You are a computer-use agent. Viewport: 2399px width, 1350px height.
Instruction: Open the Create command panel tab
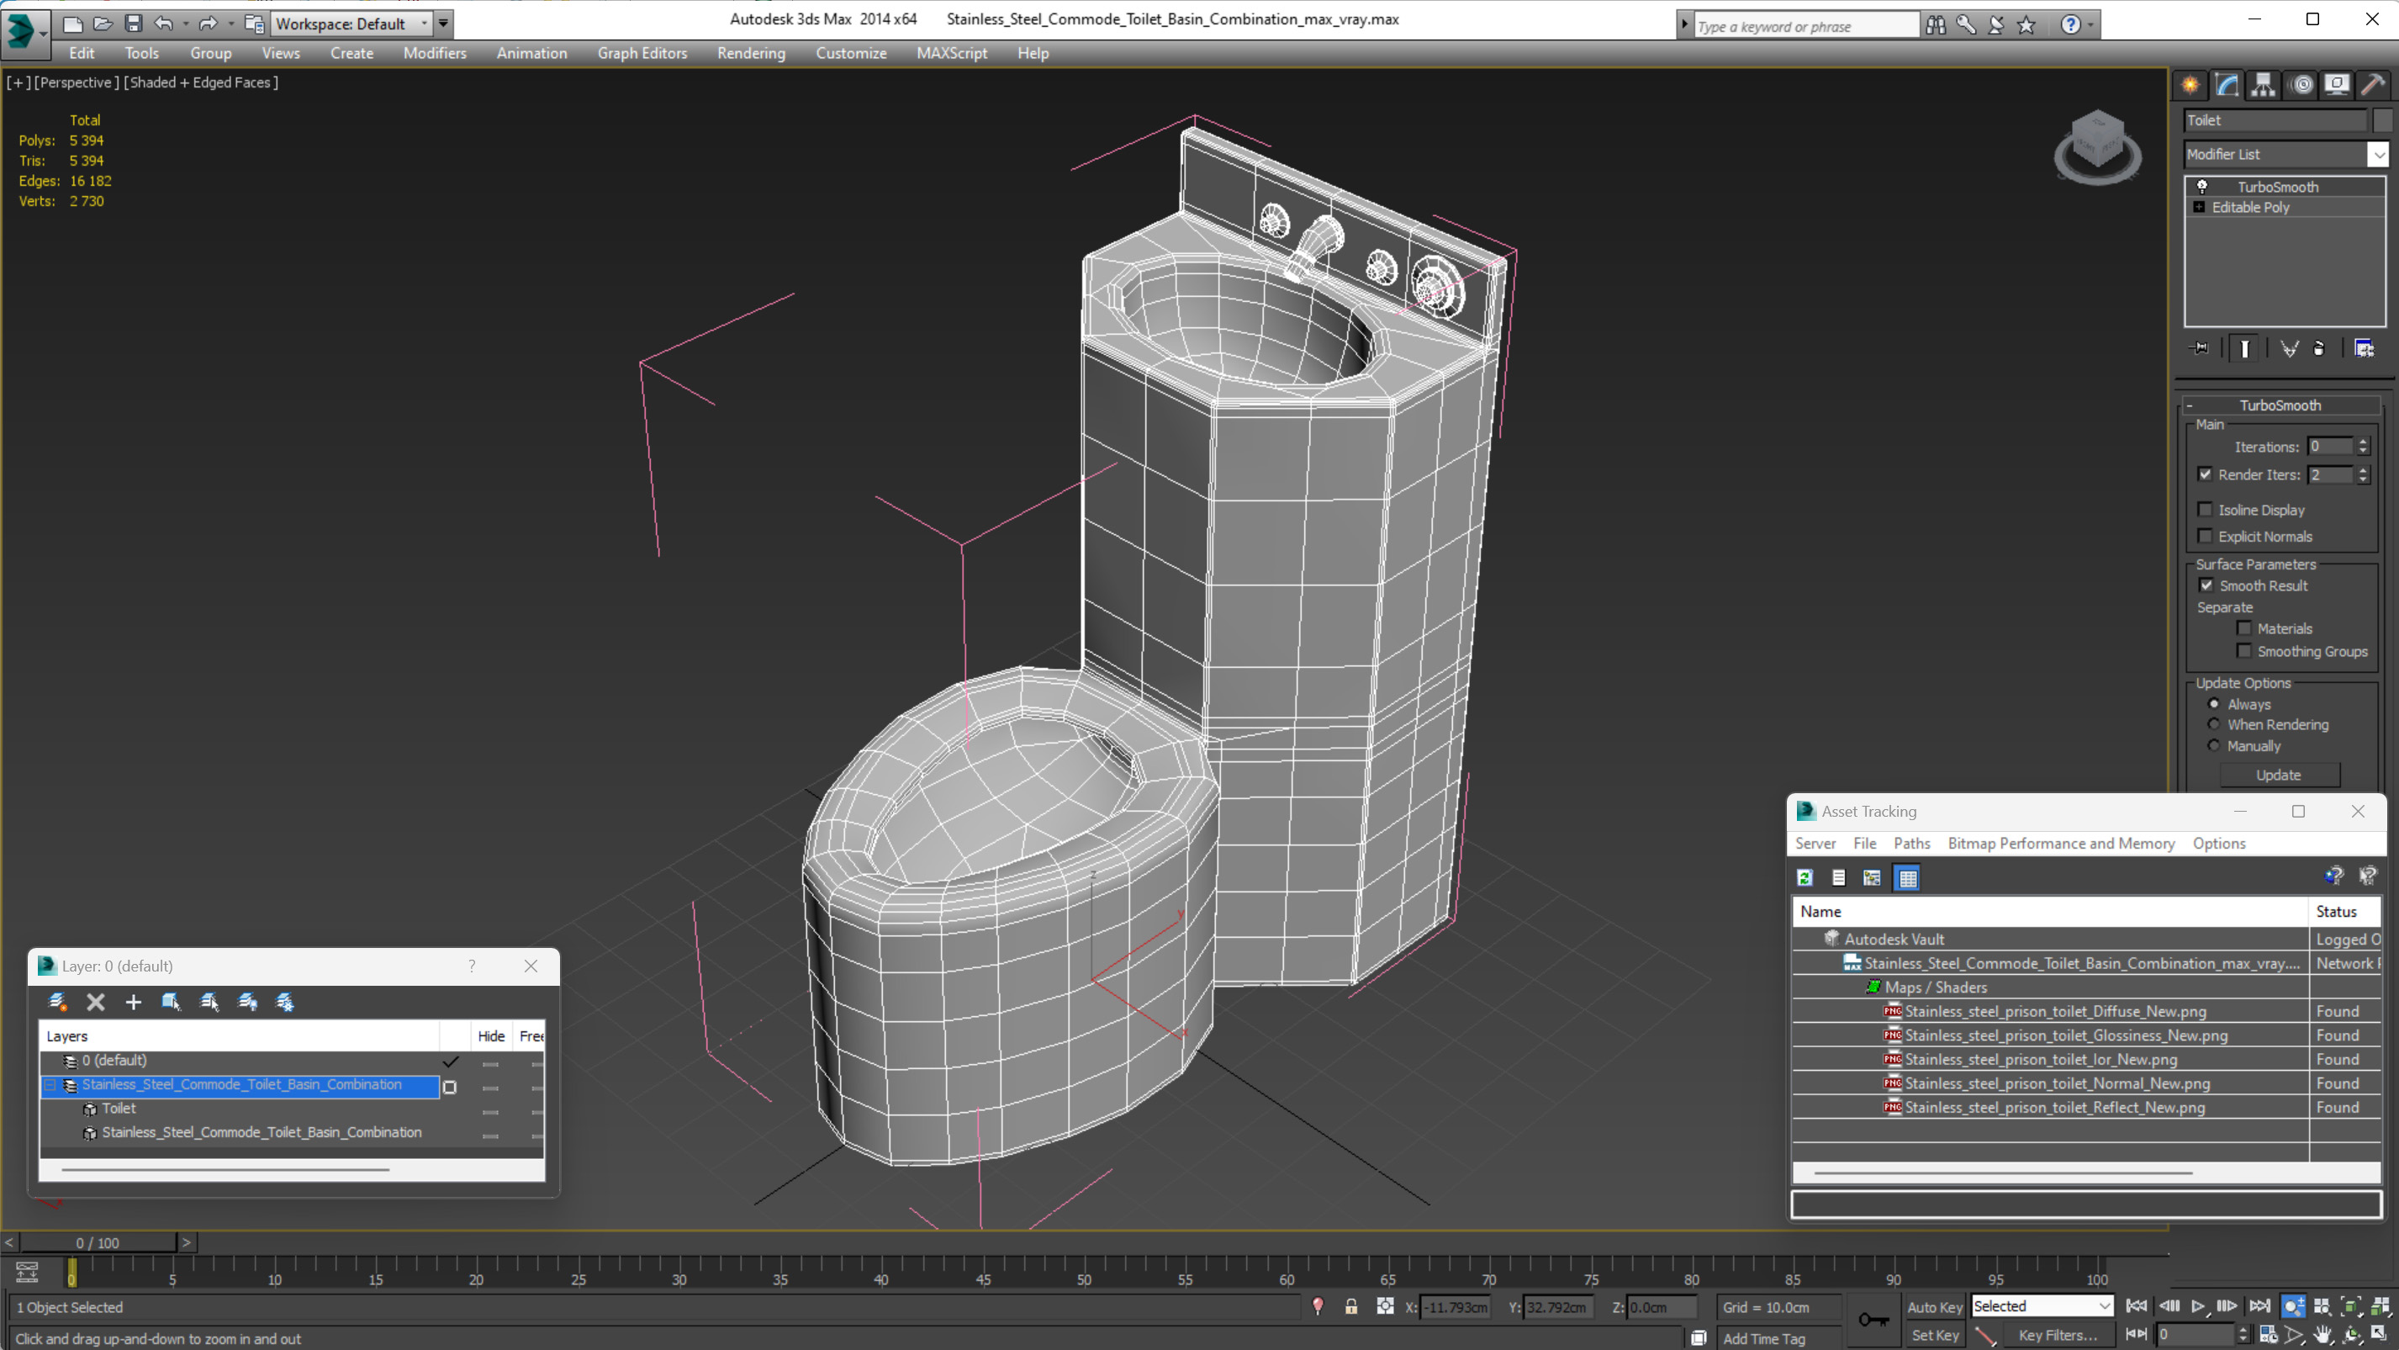[x=2190, y=85]
